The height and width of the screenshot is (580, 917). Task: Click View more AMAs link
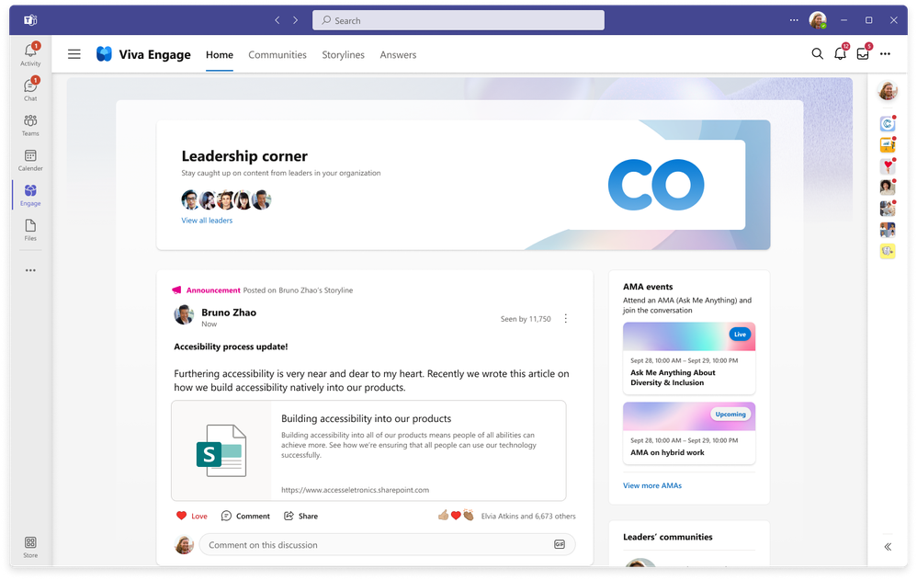pyautogui.click(x=652, y=485)
